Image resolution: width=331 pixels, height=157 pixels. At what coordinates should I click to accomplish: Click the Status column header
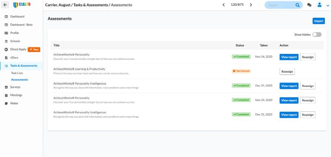[240, 45]
